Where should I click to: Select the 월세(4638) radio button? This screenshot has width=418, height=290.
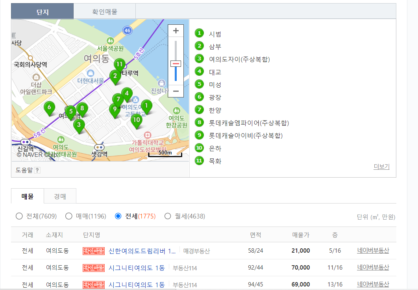pos(168,216)
